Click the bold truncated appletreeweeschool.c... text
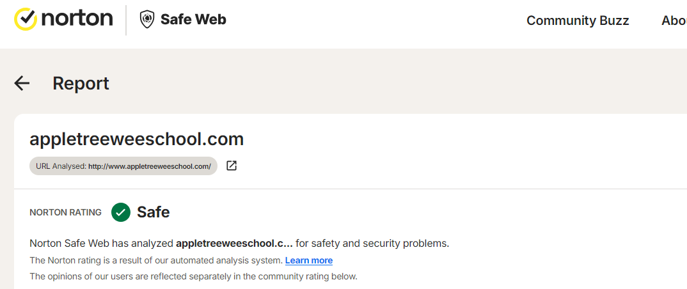The image size is (687, 289). point(234,244)
